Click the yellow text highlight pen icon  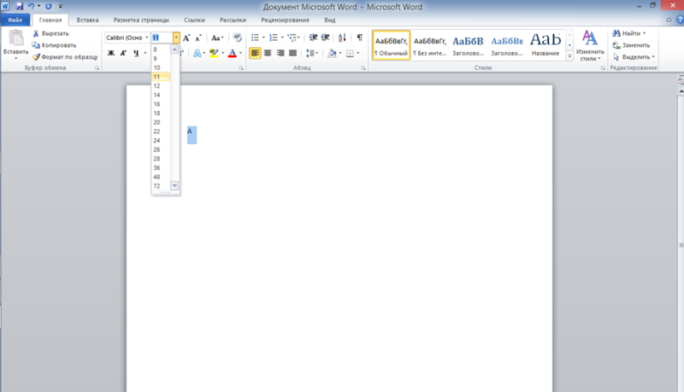tap(214, 53)
